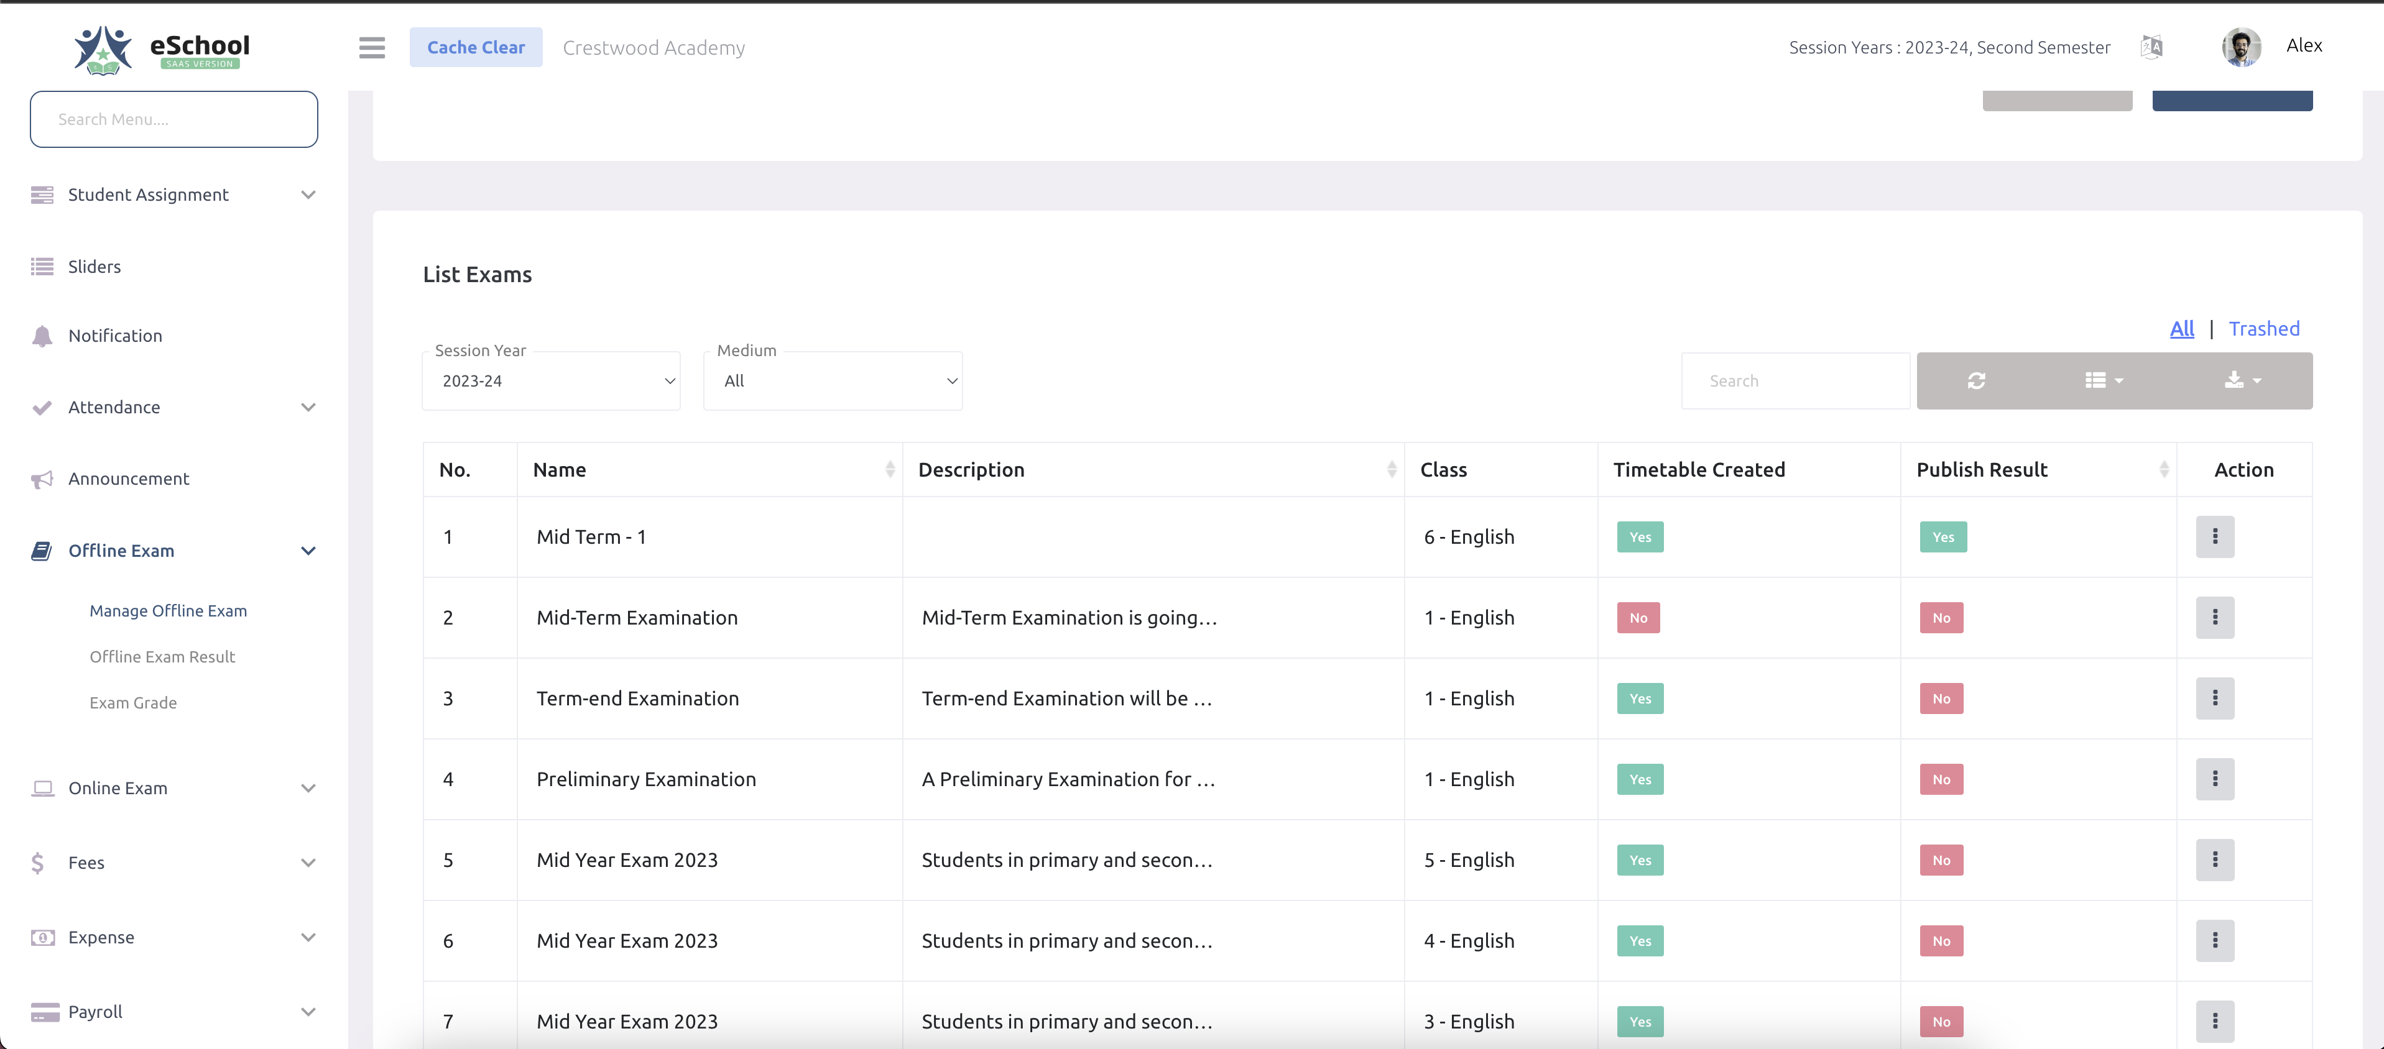Open Offline Exam Result link

(x=162, y=657)
